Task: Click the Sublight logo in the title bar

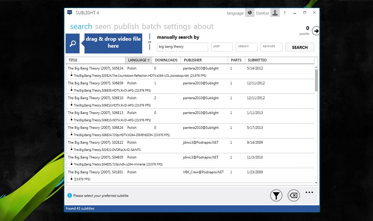Action: [x=69, y=13]
